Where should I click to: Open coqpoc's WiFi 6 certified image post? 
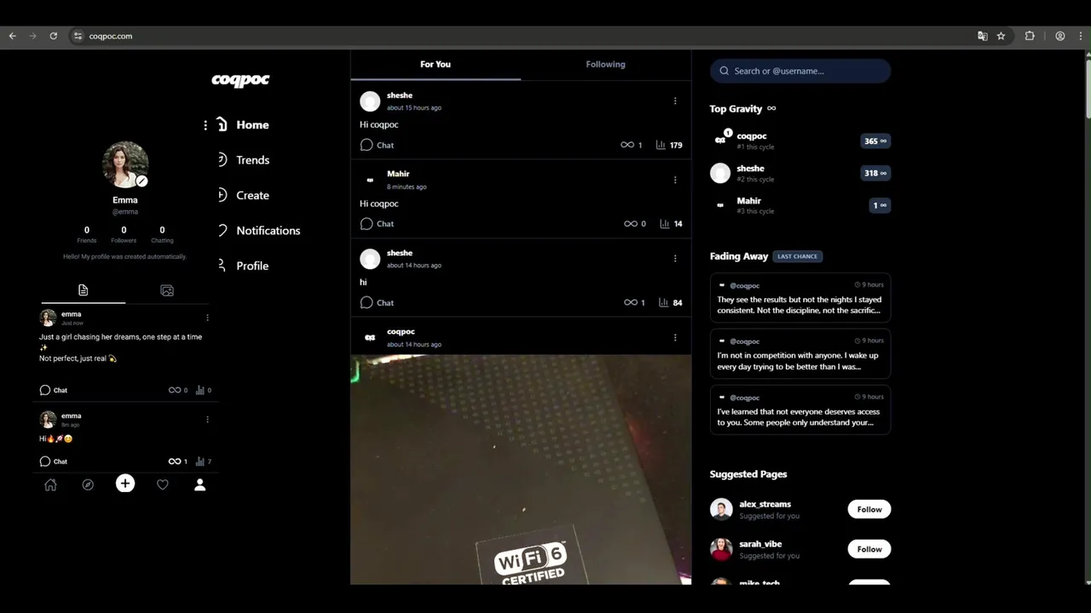521,469
